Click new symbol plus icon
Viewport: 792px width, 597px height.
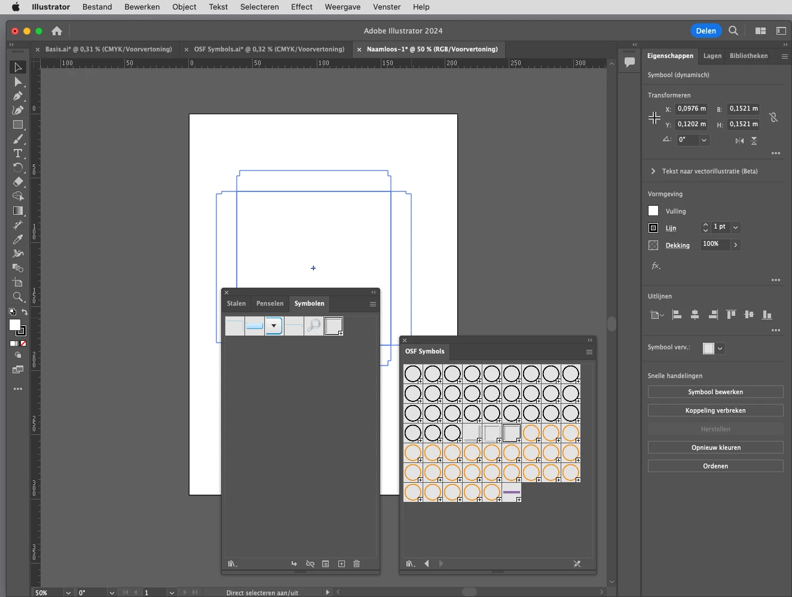coord(341,564)
